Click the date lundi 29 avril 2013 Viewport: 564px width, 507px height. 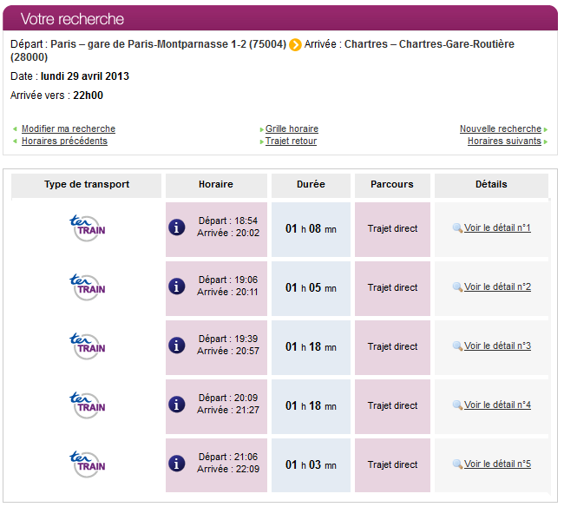[x=85, y=76]
